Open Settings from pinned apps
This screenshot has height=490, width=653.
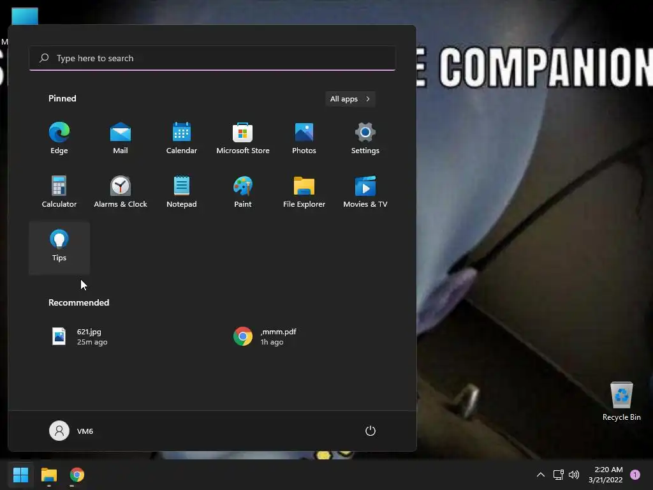[365, 138]
